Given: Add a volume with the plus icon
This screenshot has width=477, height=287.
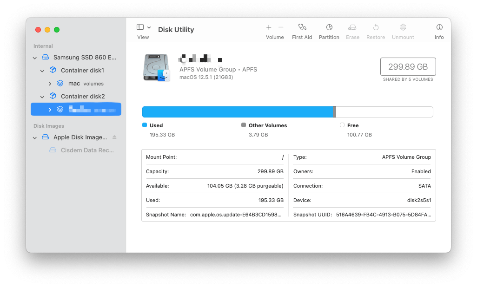Looking at the screenshot, I should pyautogui.click(x=269, y=27).
